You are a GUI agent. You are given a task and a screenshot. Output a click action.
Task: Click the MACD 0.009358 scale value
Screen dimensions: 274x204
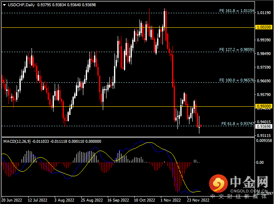tap(264, 141)
